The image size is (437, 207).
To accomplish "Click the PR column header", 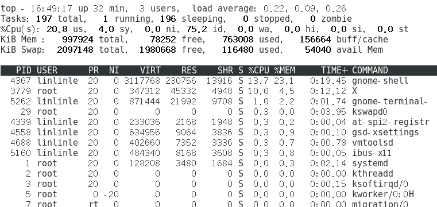I will coord(94,71).
